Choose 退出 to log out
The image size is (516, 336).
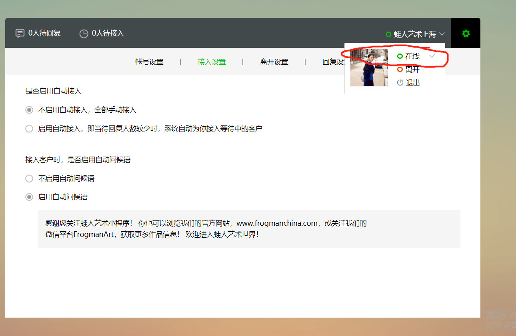tap(412, 83)
